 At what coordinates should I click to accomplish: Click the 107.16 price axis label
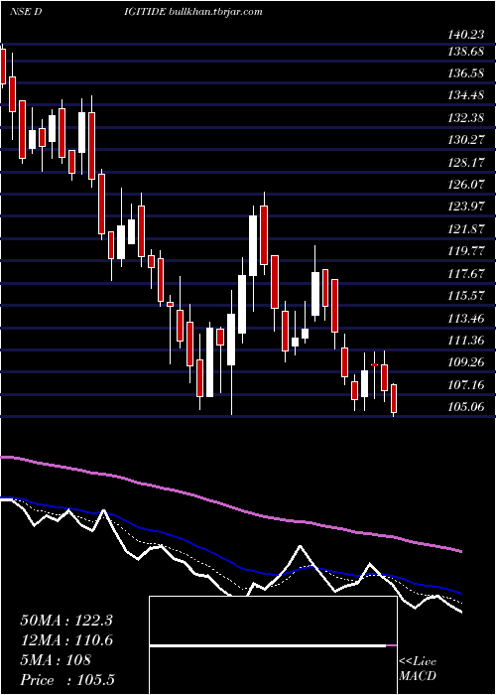pos(465,385)
